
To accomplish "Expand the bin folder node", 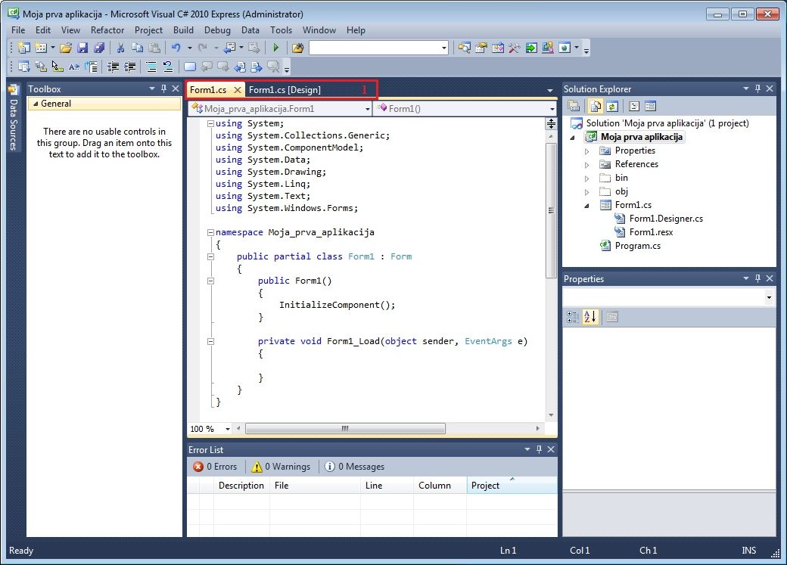I will point(586,179).
